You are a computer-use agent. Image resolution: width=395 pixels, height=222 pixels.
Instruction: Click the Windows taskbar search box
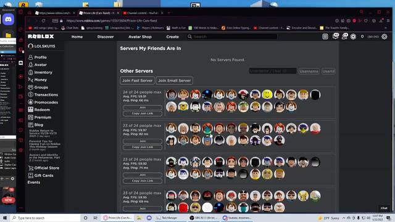coord(46,218)
